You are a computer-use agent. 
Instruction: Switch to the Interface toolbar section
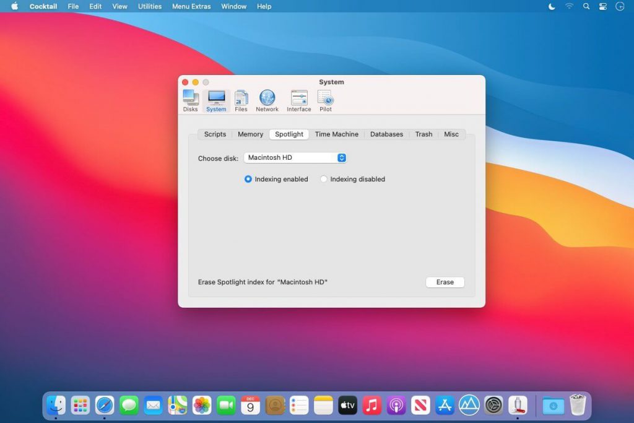click(298, 100)
